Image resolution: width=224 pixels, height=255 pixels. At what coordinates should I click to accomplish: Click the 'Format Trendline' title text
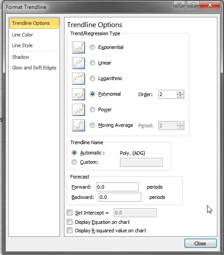(26, 7)
